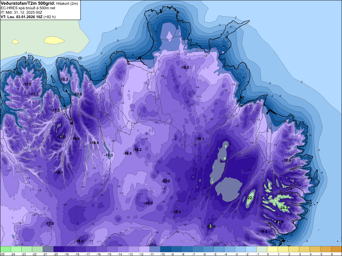Click the -14.9 temperature value
Viewport: 342px width, 256px height.
95,143
